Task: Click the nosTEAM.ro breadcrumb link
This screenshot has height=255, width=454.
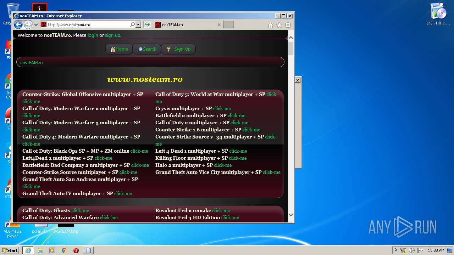Action: point(31,63)
